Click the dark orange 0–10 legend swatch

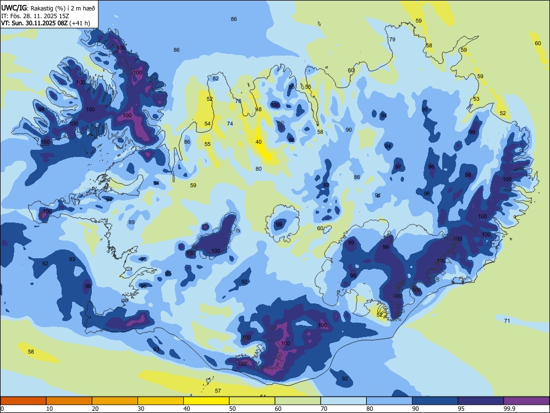pos(23,401)
